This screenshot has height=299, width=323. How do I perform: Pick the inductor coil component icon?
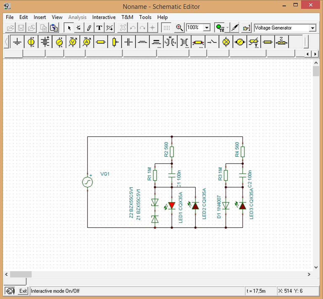[x=142, y=42]
